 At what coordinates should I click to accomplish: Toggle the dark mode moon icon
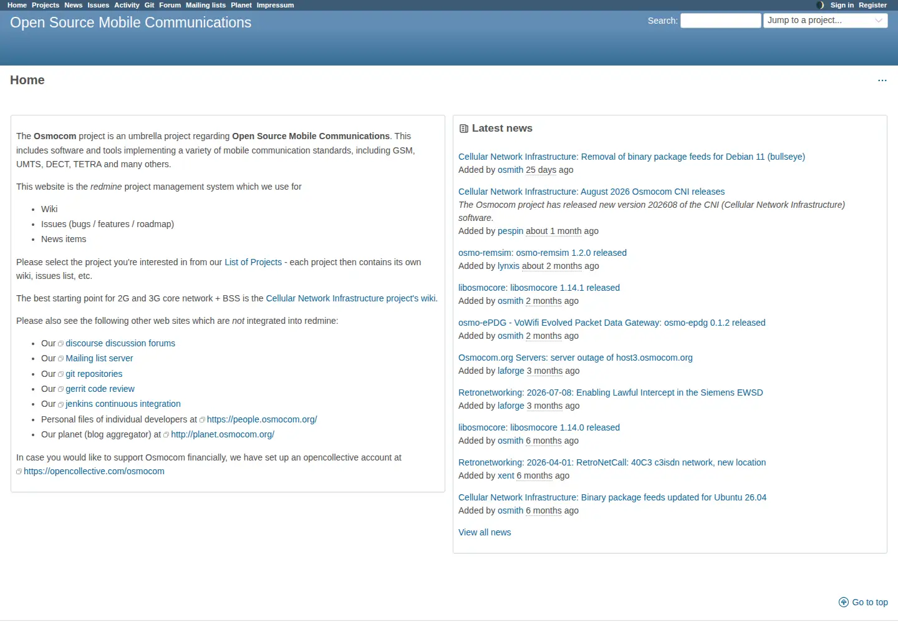tap(820, 5)
